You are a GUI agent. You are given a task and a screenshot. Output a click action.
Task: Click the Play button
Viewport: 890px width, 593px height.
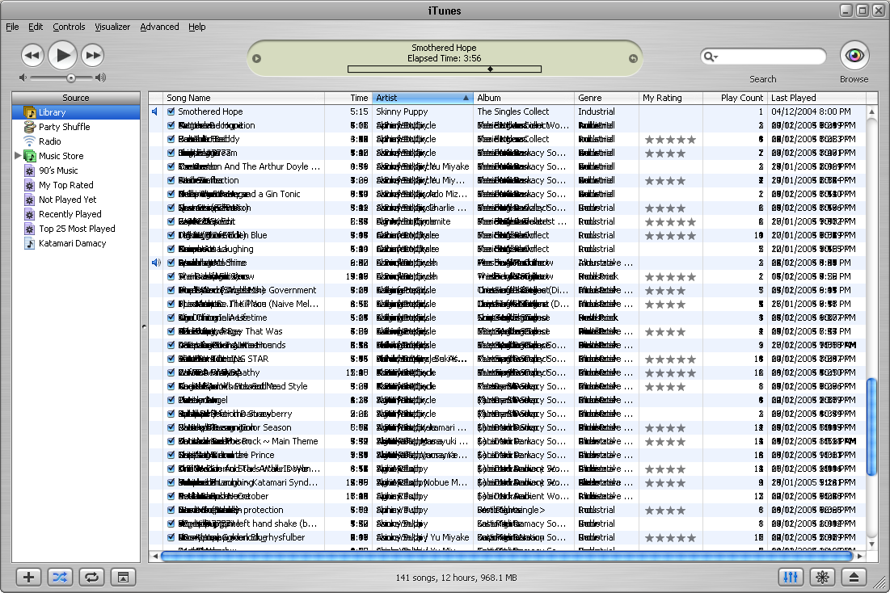[x=62, y=56]
